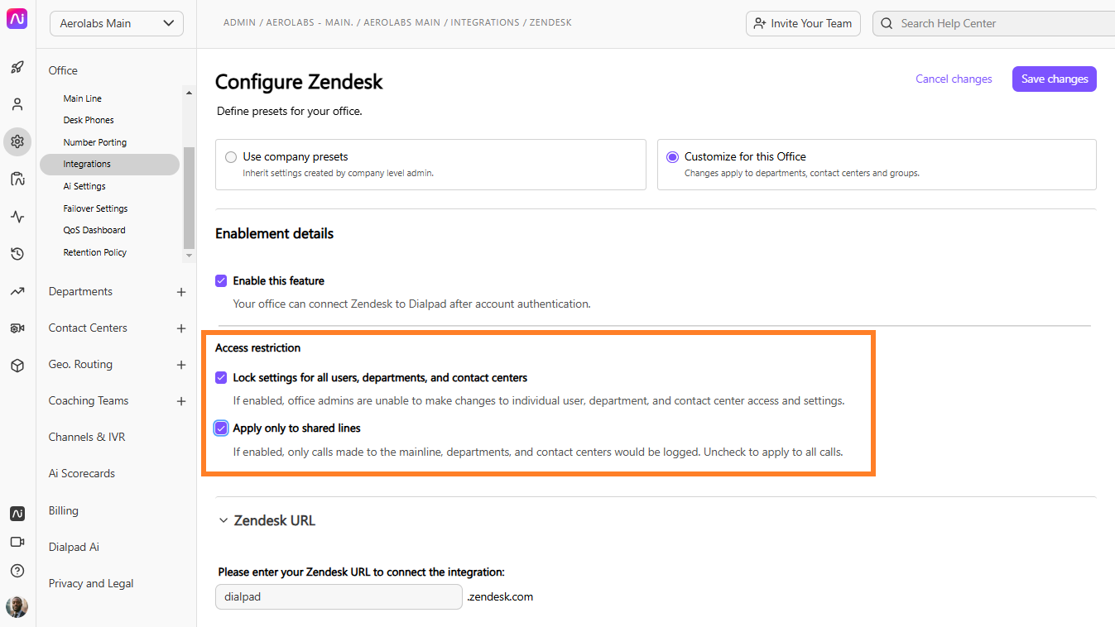Open Desk Phones settings
The height and width of the screenshot is (627, 1115).
coord(89,120)
